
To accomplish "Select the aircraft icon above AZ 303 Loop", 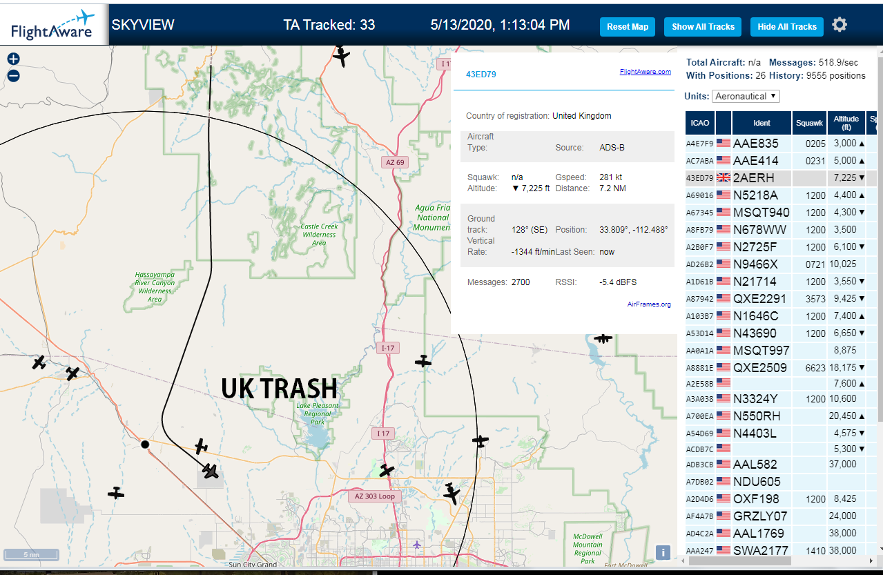I will click(x=387, y=470).
